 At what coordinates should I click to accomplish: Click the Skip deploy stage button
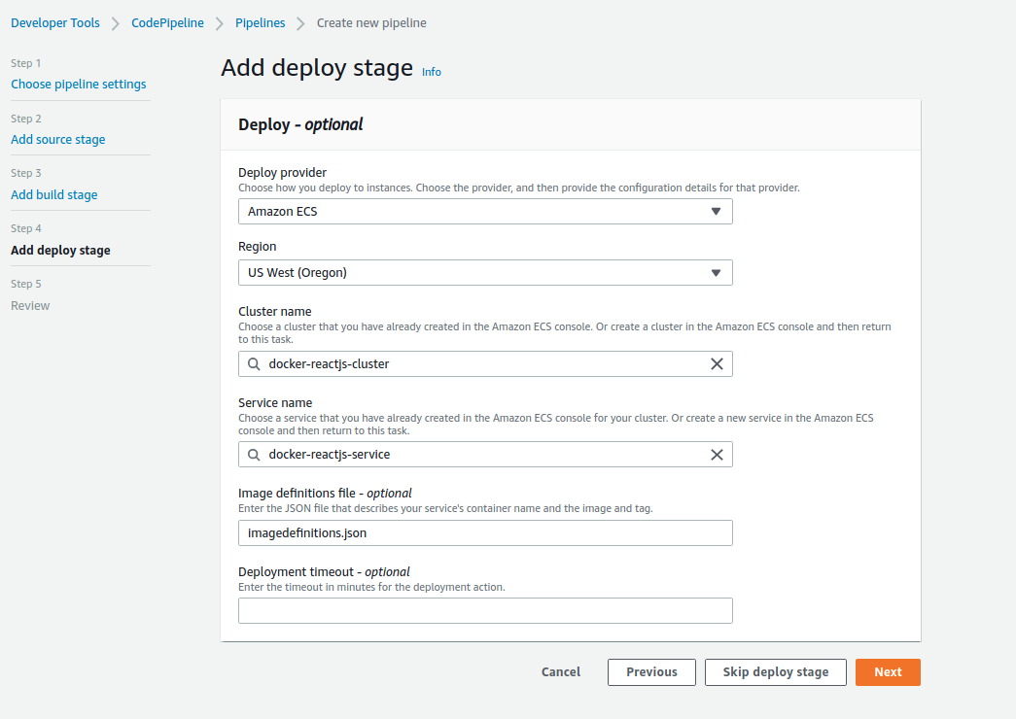pos(775,671)
